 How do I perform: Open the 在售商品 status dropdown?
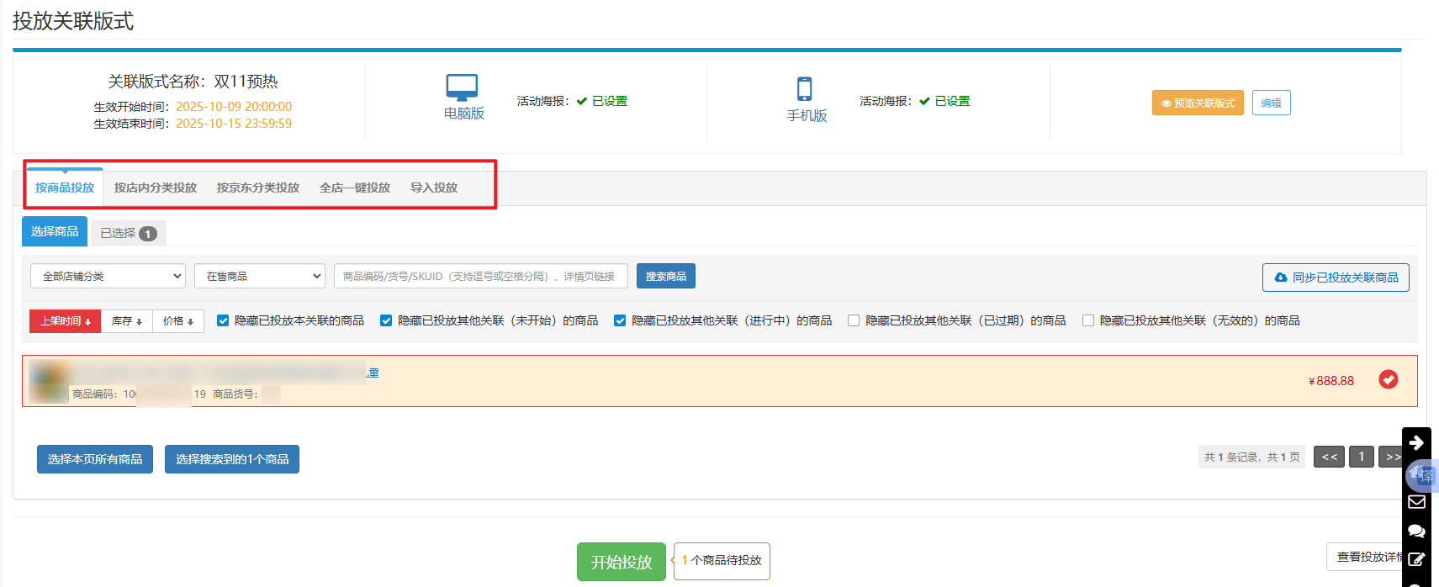point(260,276)
